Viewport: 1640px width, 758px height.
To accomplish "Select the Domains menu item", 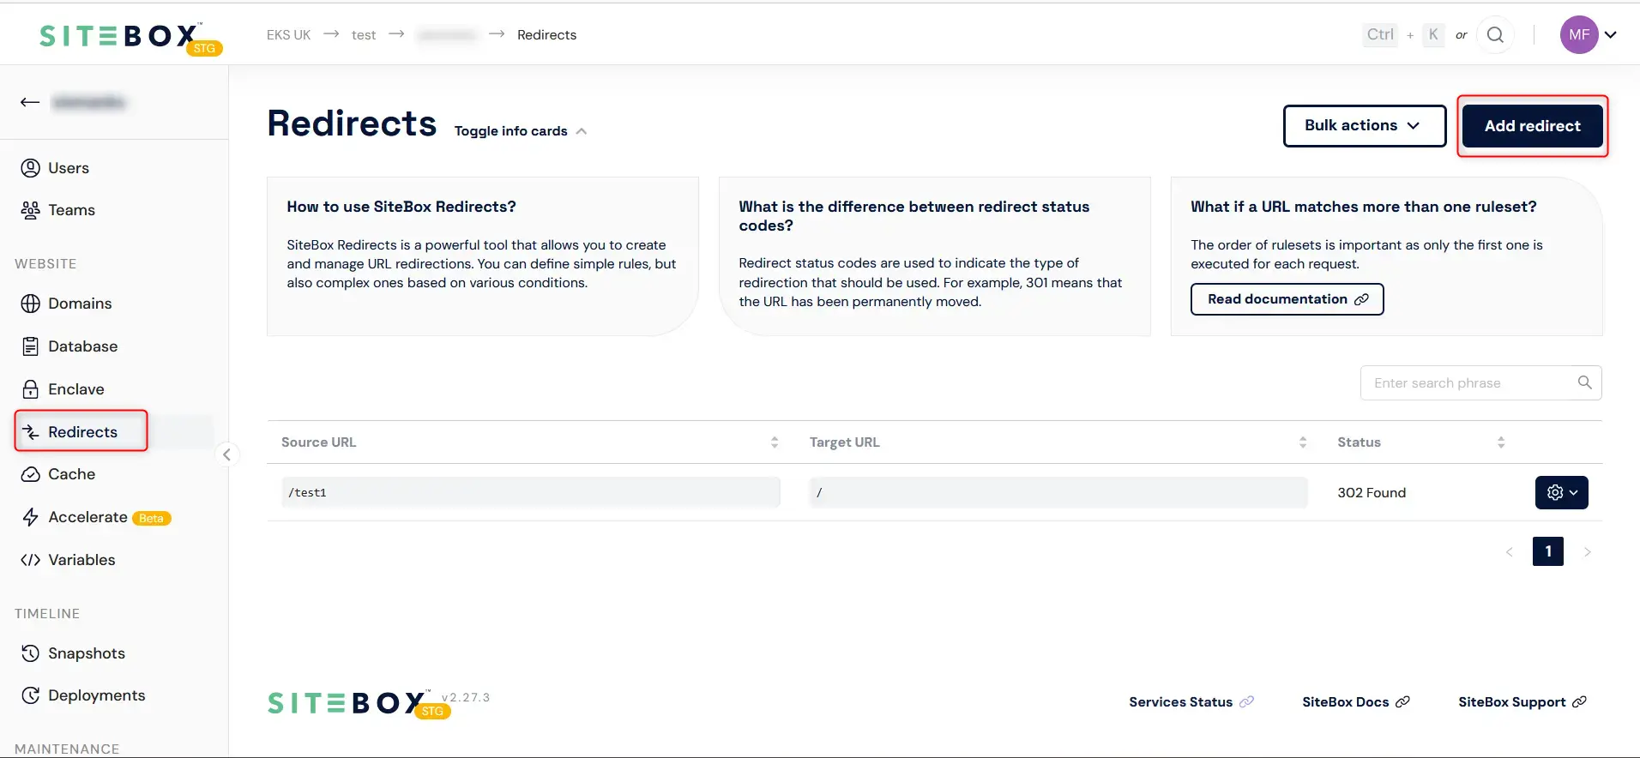I will (80, 304).
